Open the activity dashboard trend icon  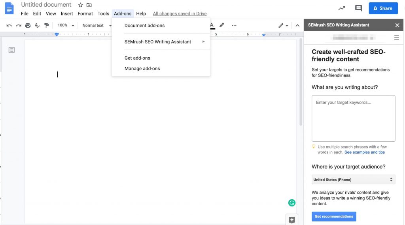342,8
